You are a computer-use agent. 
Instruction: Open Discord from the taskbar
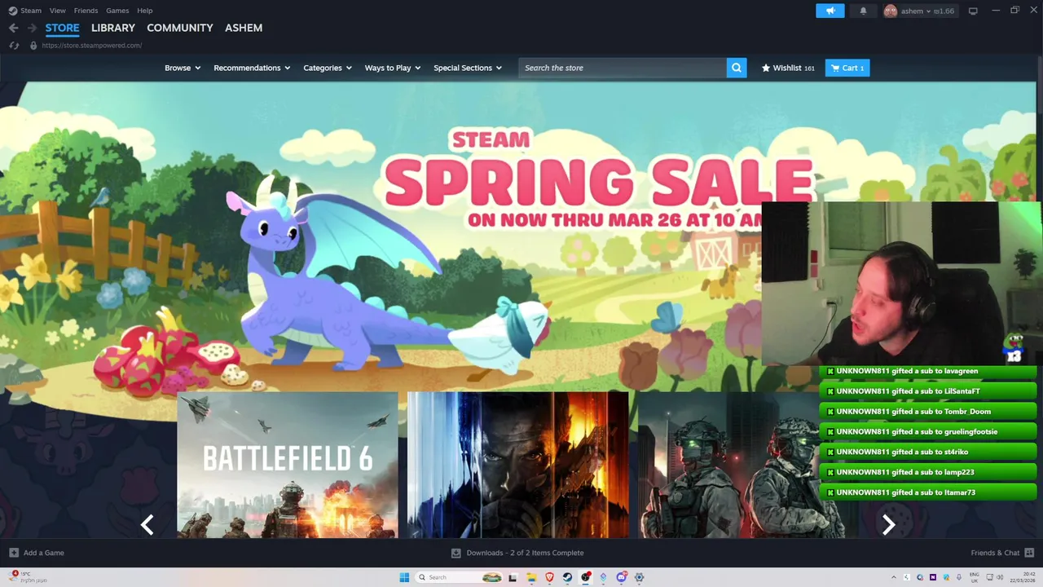621,577
